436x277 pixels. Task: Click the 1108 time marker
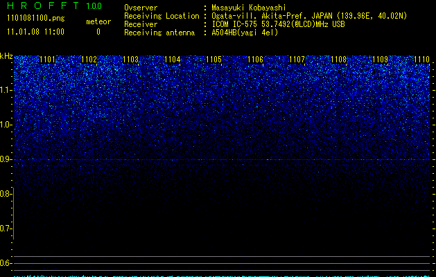point(339,60)
